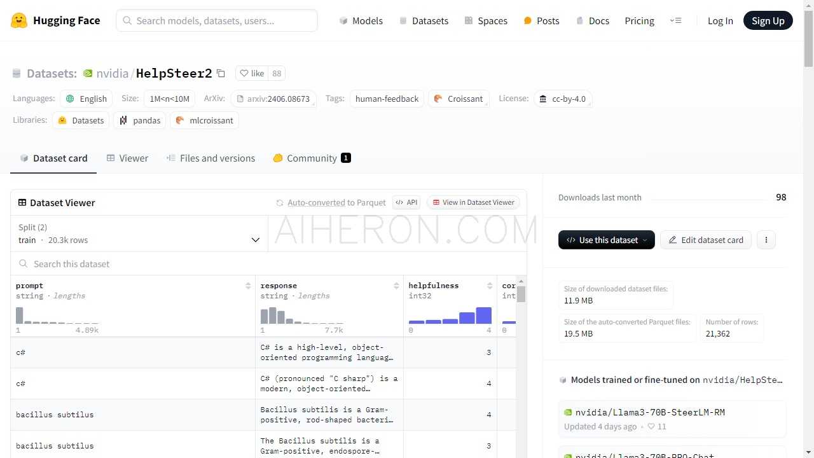
Task: Click Edit dataset card button
Action: point(706,240)
